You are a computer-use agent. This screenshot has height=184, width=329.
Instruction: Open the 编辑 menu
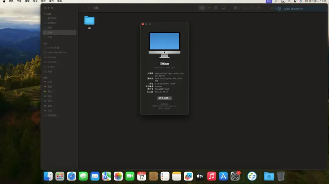pos(27,1)
